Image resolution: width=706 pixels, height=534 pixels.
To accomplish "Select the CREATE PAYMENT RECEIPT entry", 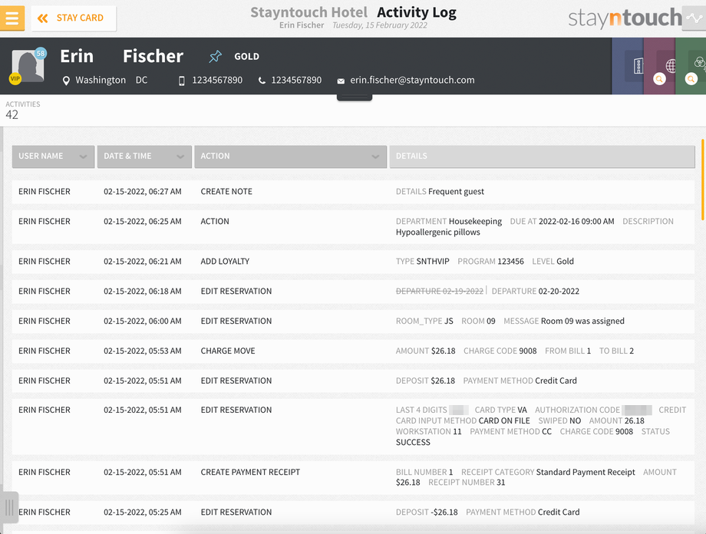I will (353, 477).
